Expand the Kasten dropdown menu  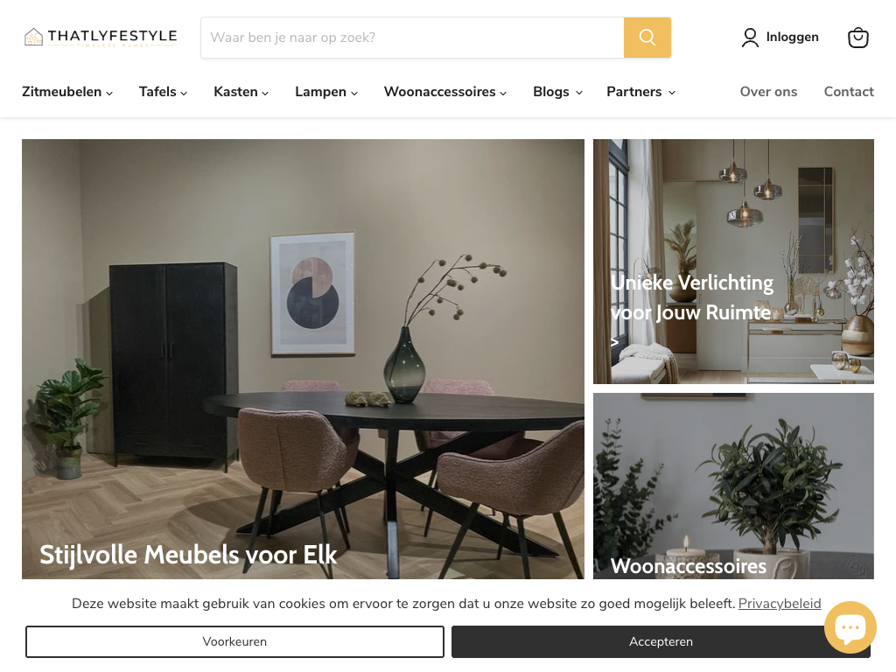click(x=241, y=92)
